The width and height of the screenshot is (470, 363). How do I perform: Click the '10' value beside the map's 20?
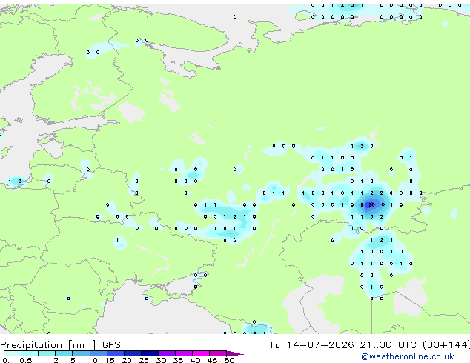382,205
